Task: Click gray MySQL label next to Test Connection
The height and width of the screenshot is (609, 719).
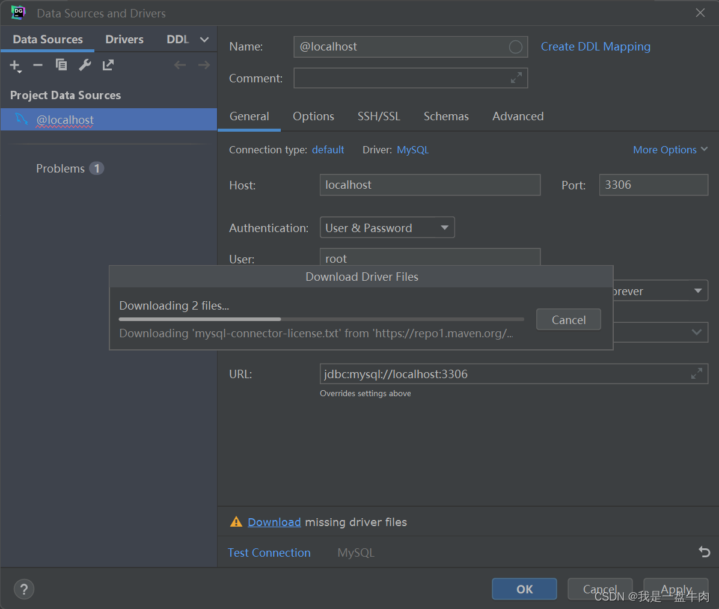Action: pos(356,552)
